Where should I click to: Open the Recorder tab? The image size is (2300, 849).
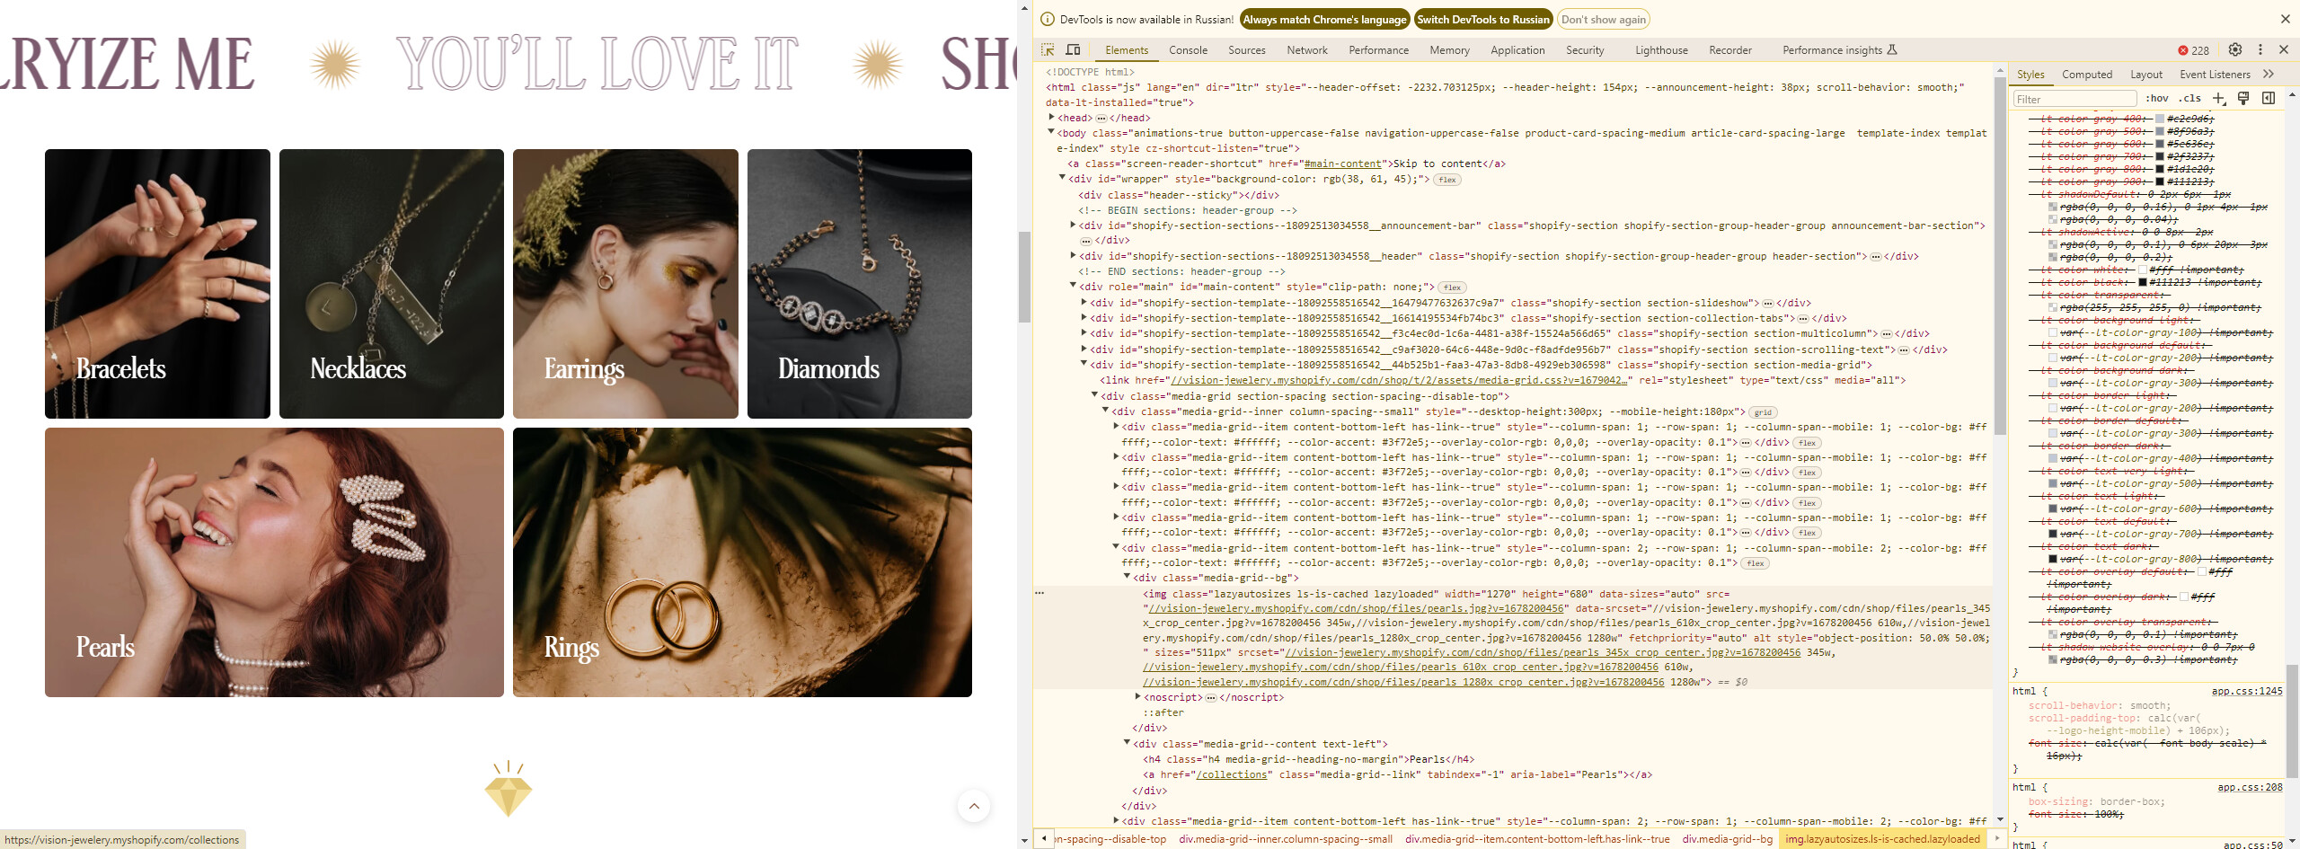(x=1730, y=50)
